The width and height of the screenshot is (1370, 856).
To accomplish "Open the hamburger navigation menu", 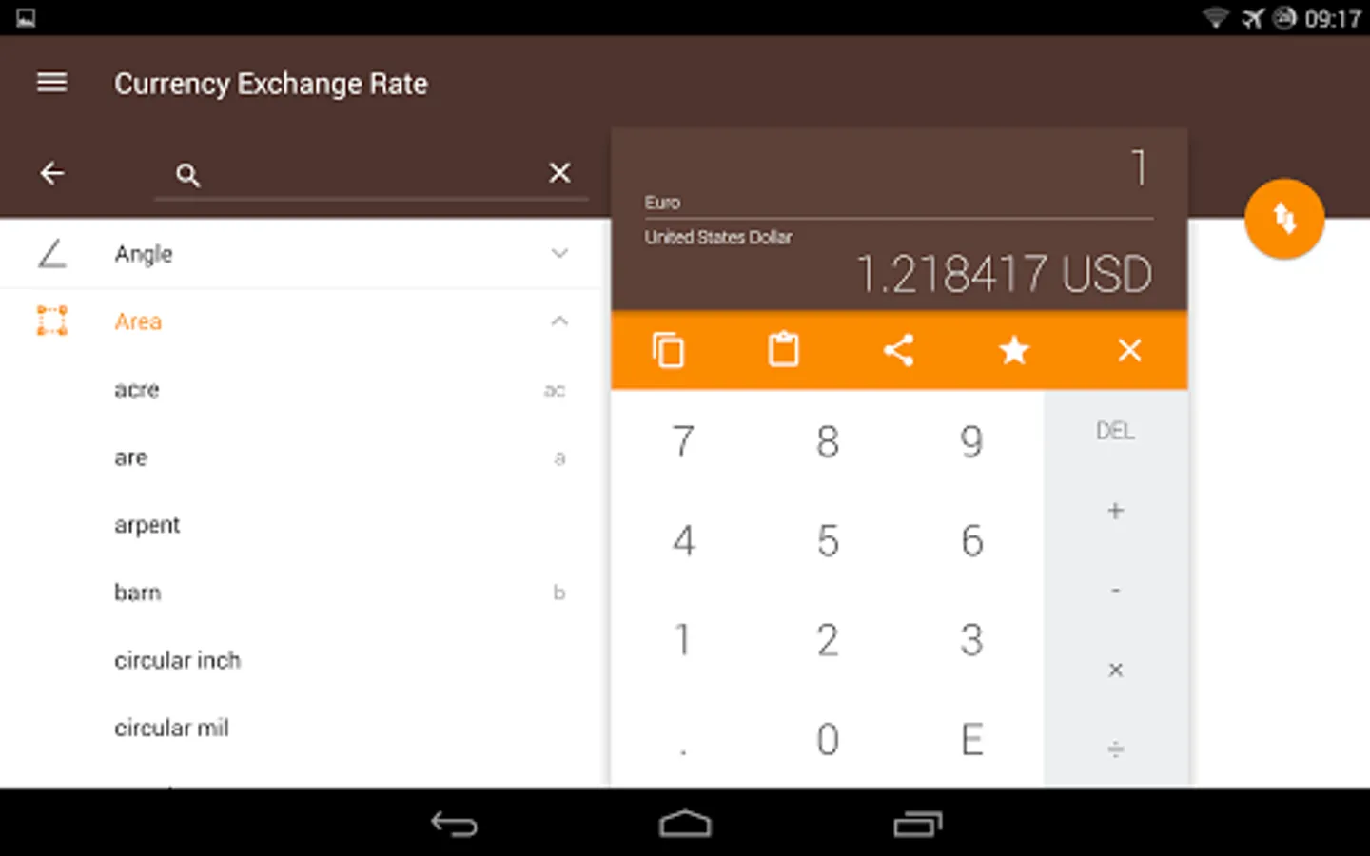I will click(51, 83).
